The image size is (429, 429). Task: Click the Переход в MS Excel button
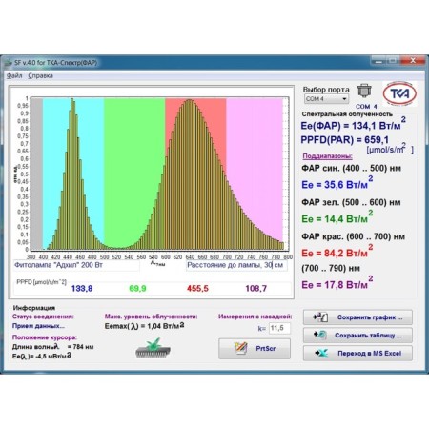[x=357, y=353]
